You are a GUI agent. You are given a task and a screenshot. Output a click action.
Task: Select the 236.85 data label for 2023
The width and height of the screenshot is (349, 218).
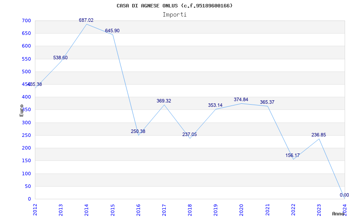(x=318, y=135)
